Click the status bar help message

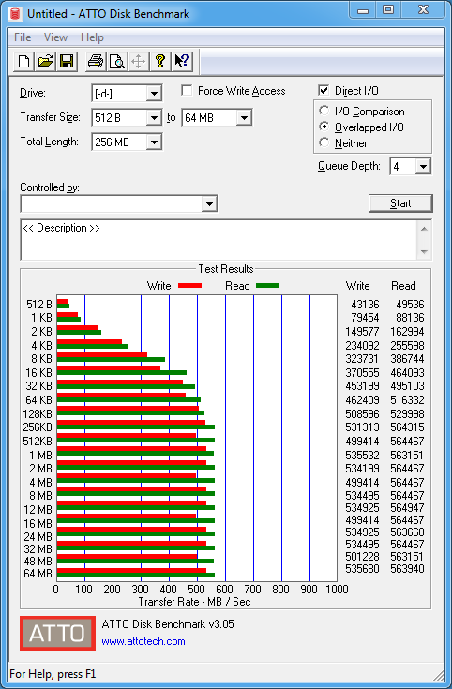click(53, 674)
